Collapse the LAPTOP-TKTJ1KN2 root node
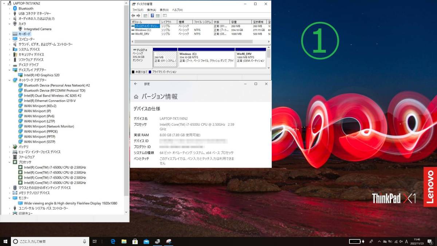 (x=4, y=3)
